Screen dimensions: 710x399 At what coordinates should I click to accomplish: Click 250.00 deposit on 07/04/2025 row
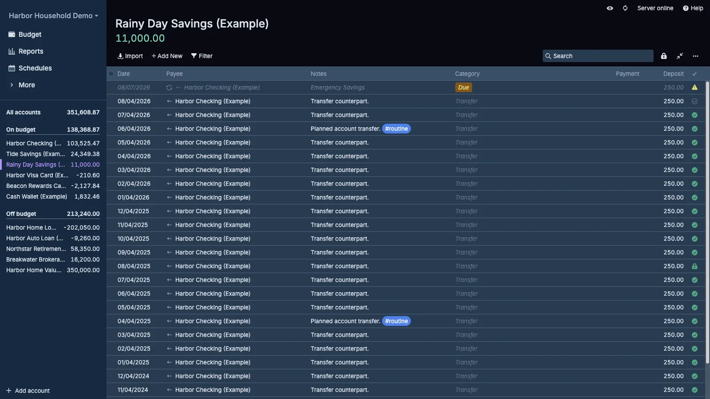coord(674,280)
